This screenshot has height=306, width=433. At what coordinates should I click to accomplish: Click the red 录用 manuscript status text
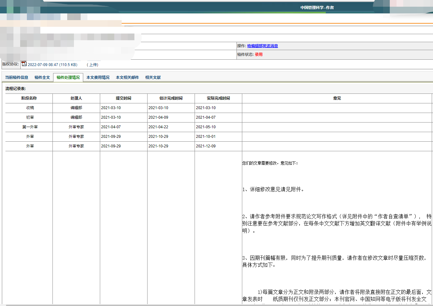259,55
